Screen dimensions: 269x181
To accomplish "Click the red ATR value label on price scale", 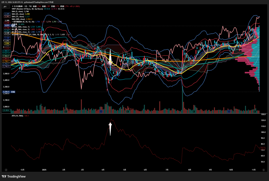I will (262, 148).
